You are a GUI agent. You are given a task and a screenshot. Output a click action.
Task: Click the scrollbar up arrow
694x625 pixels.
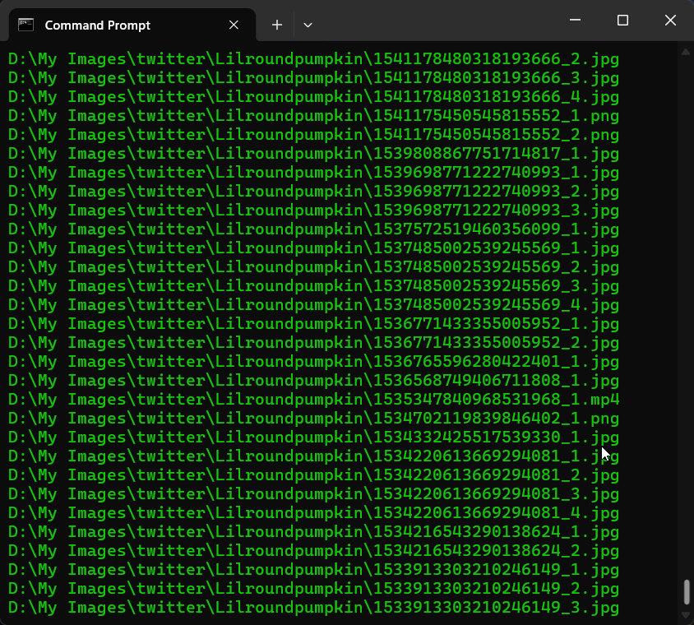point(686,52)
